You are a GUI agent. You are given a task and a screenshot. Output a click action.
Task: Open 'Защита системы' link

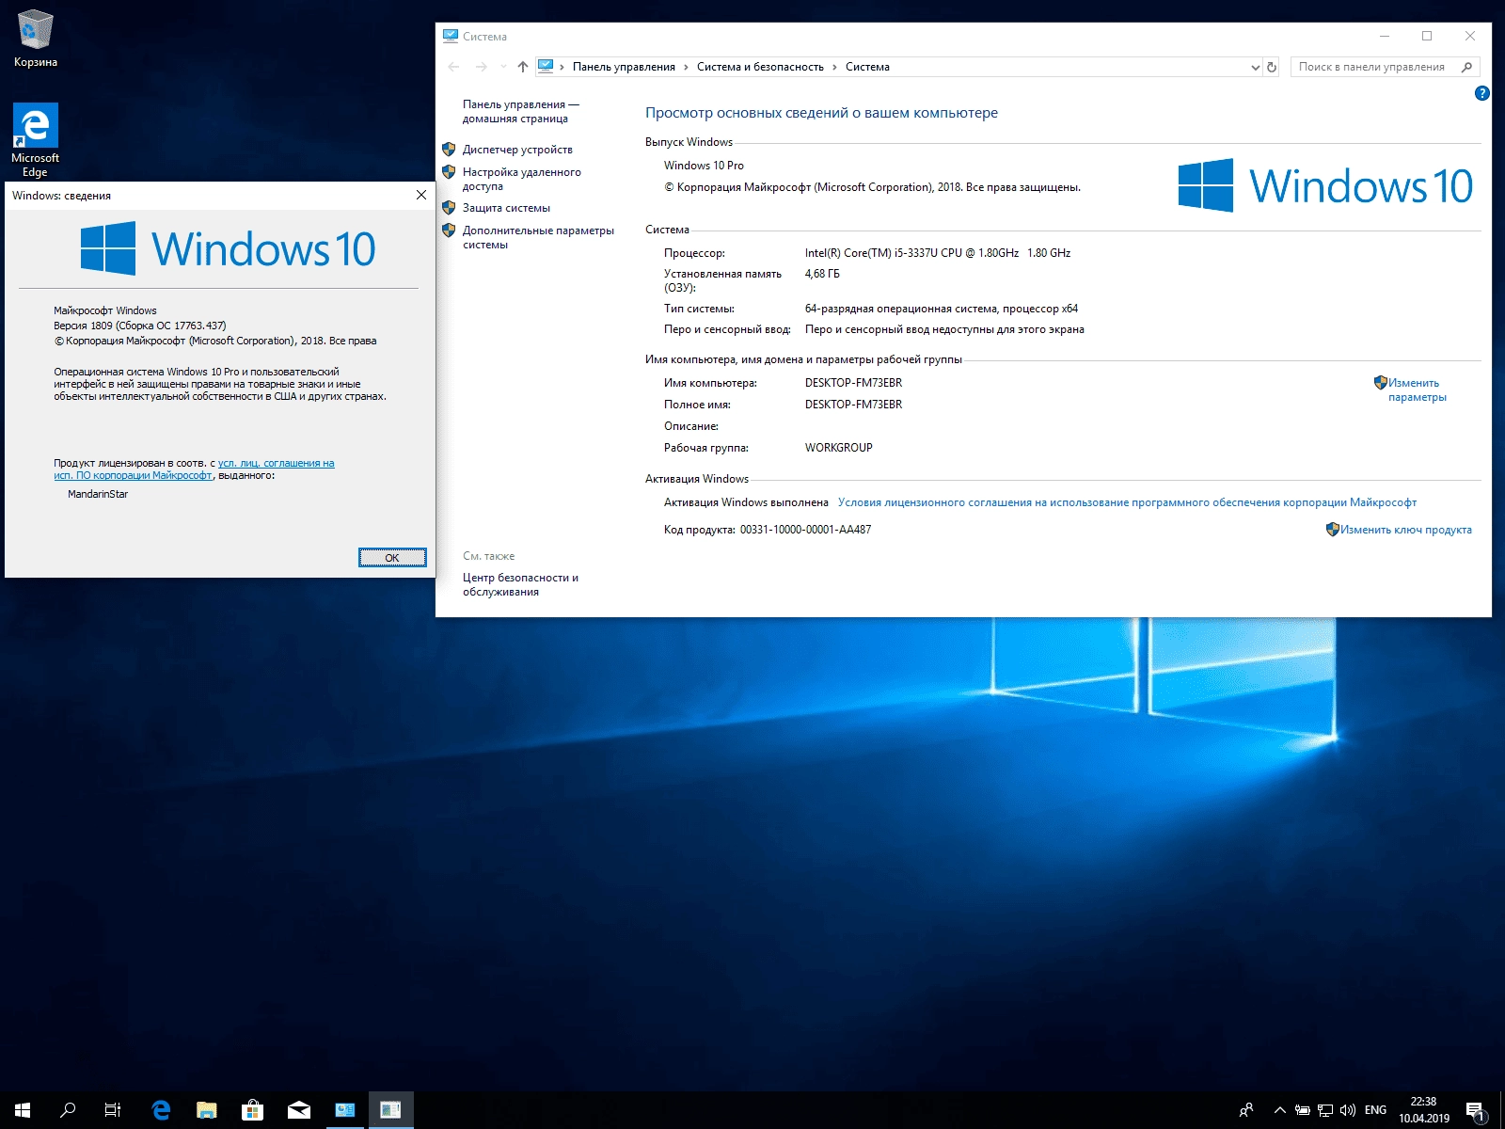pyautogui.click(x=506, y=208)
